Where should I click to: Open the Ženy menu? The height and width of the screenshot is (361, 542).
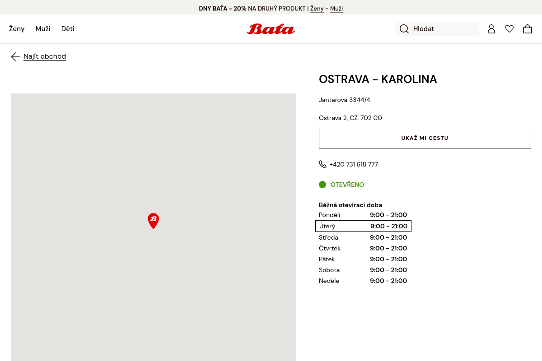17,29
